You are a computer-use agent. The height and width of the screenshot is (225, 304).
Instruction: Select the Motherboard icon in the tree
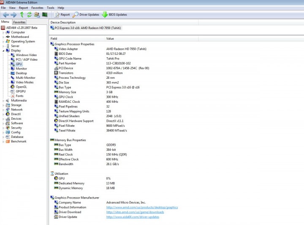pos(8,37)
